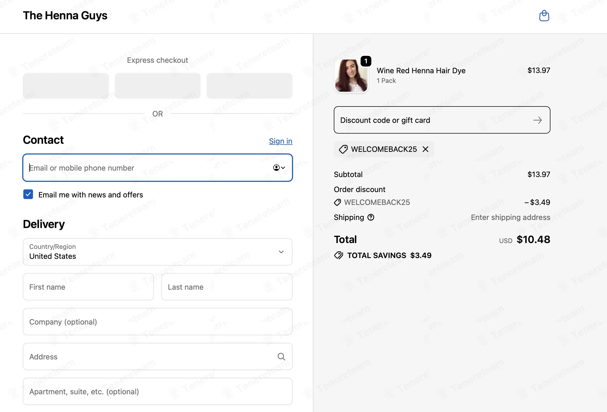Click the 1 Pack variant text
The image size is (607, 412).
[x=386, y=81]
